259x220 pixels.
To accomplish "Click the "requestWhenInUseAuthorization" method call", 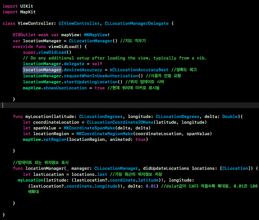I will click(101, 76).
